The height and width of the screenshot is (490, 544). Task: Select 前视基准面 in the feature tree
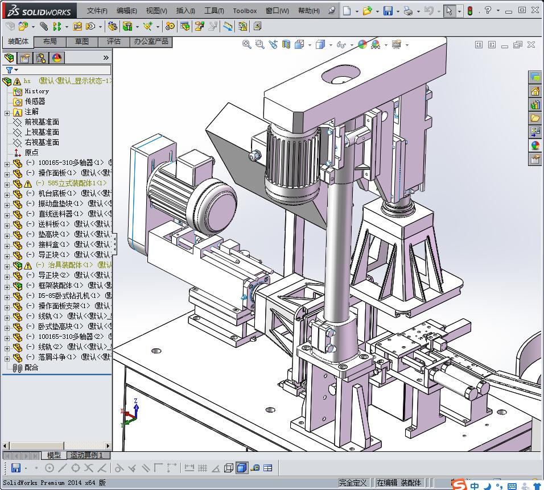click(x=42, y=122)
